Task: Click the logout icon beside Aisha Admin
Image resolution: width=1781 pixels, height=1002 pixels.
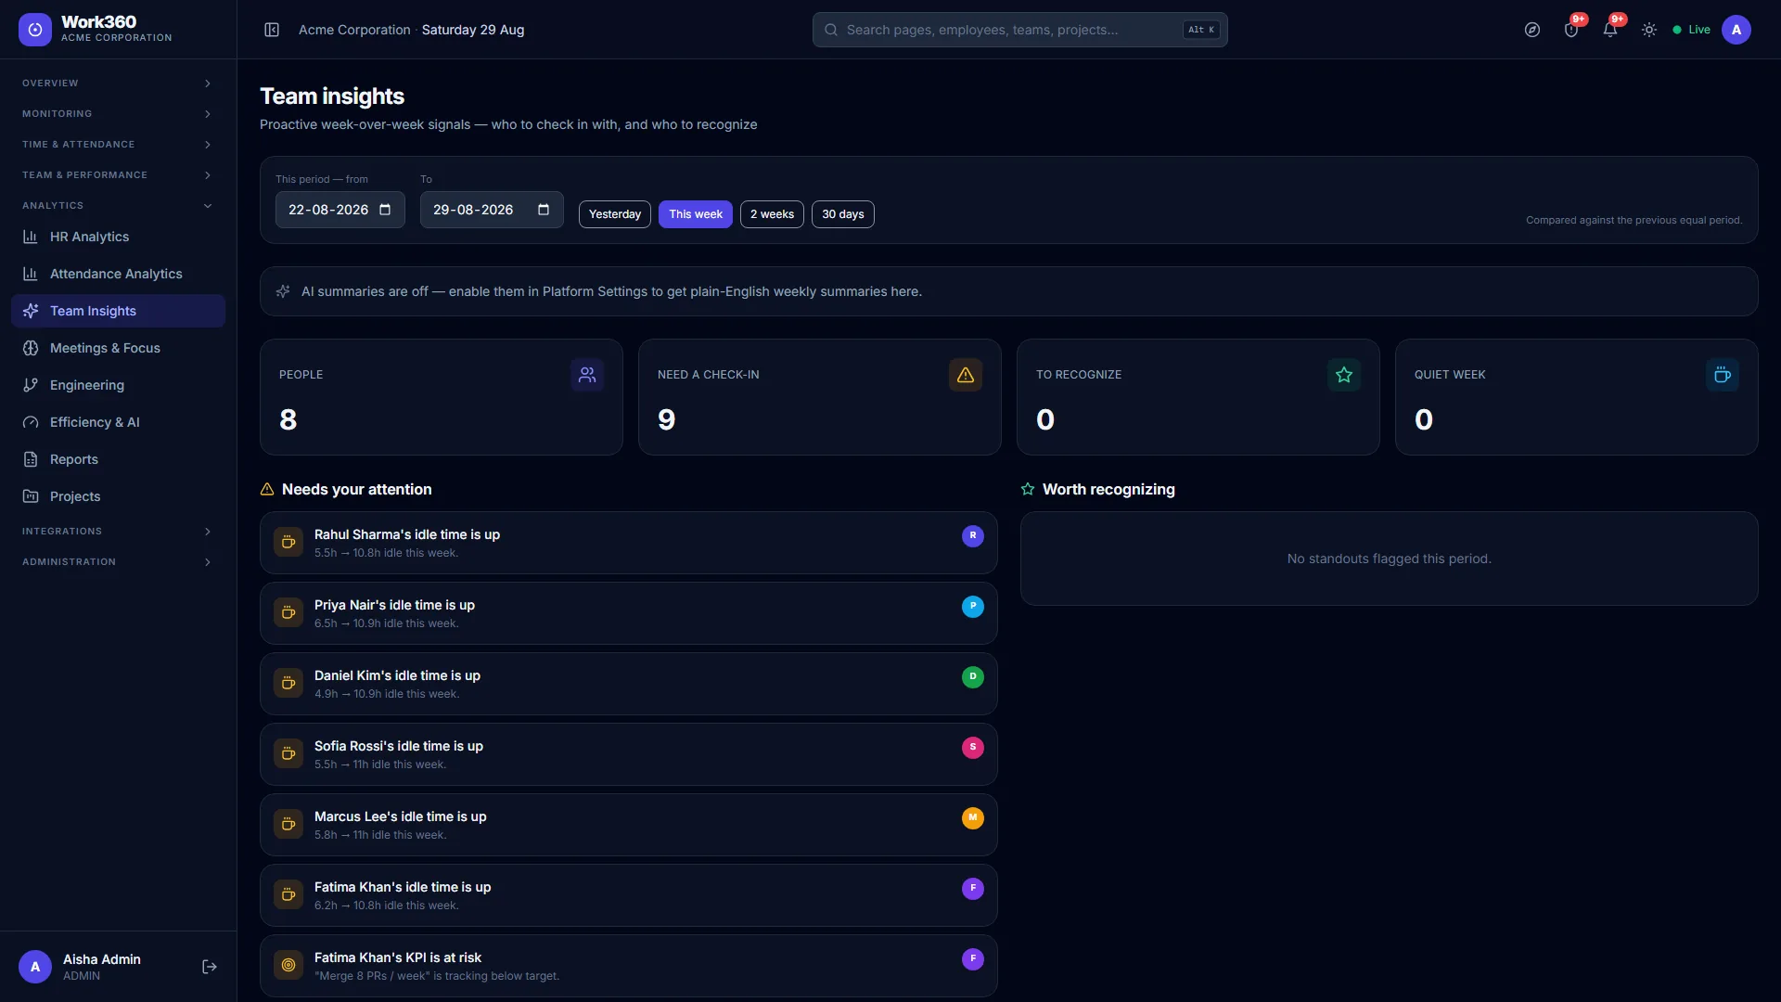Action: click(210, 967)
